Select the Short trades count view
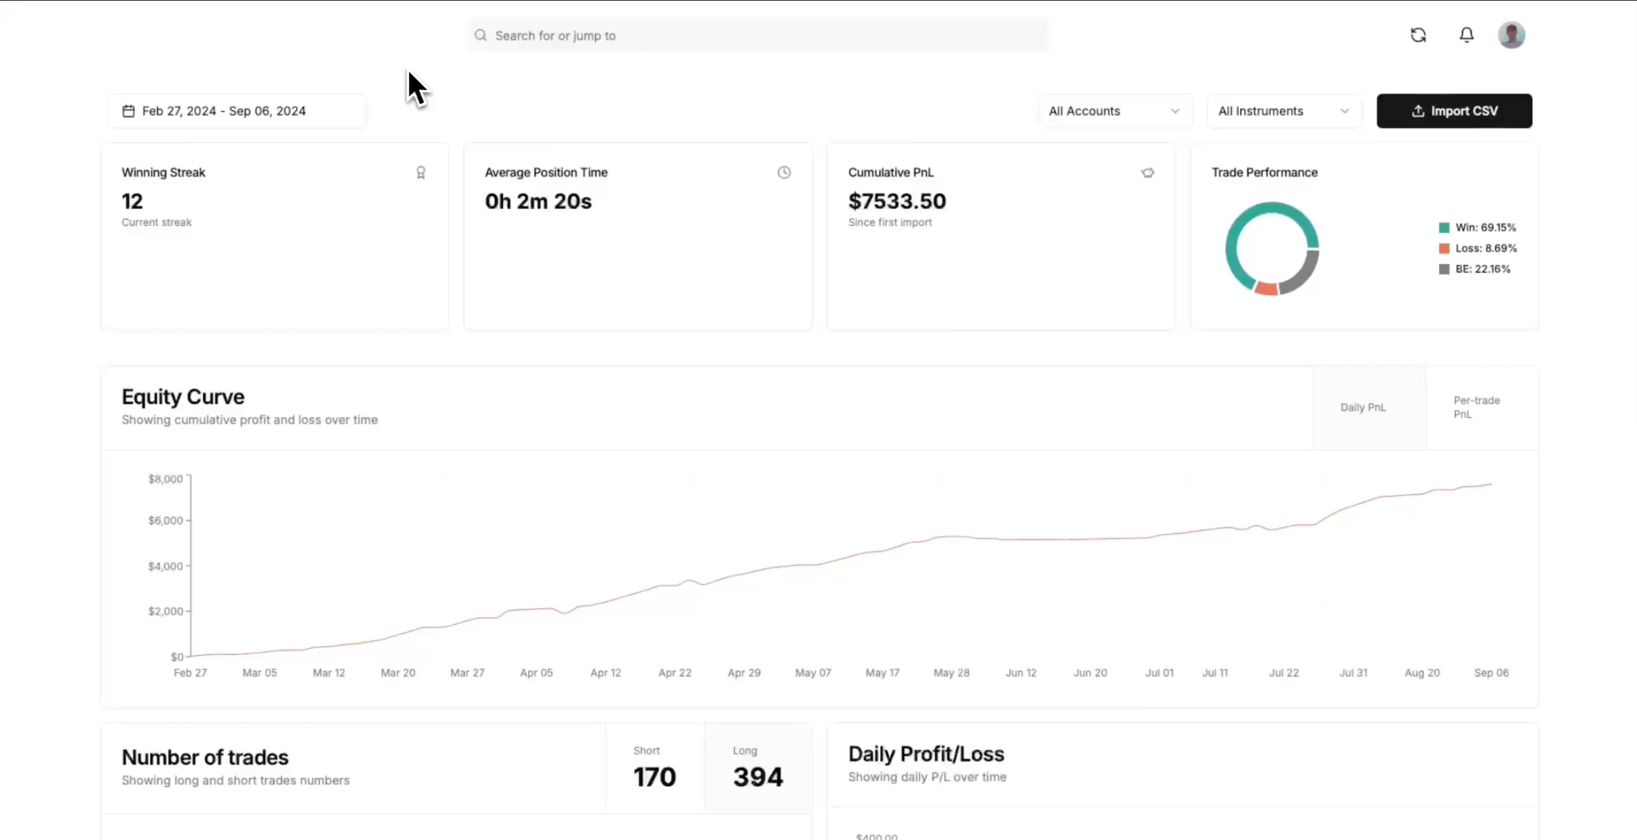1637x840 pixels. 655,768
